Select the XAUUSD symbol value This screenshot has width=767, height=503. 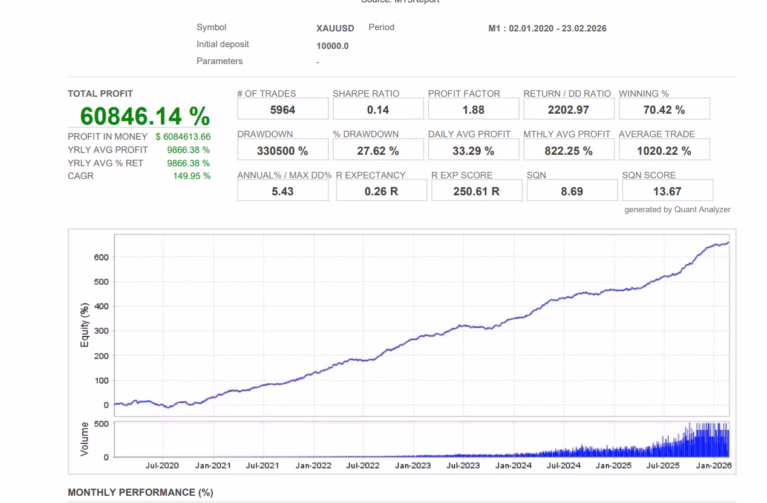pos(335,28)
